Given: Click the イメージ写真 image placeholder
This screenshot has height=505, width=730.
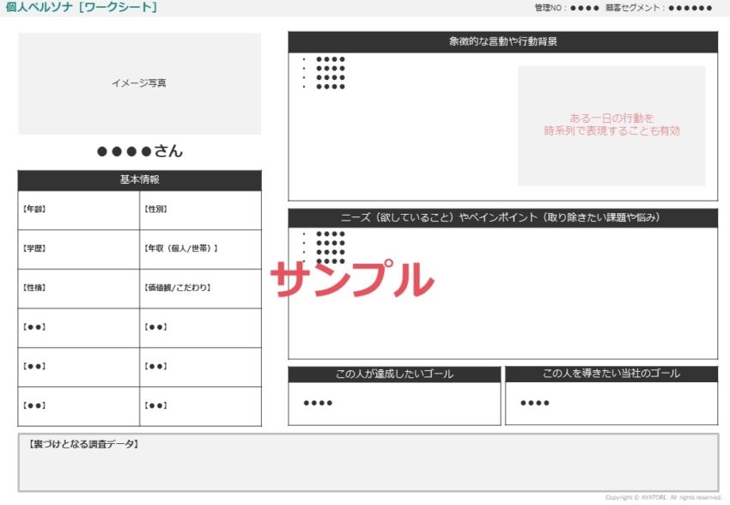Looking at the screenshot, I should (139, 83).
